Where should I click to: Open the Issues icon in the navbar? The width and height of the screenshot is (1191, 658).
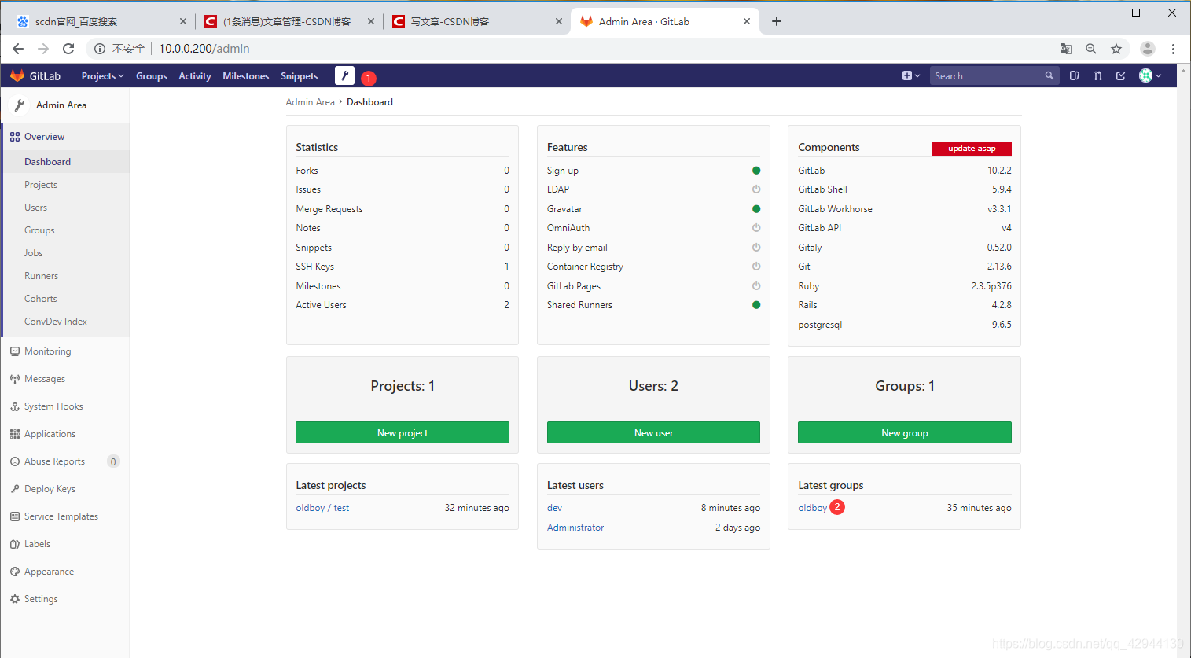(1075, 75)
